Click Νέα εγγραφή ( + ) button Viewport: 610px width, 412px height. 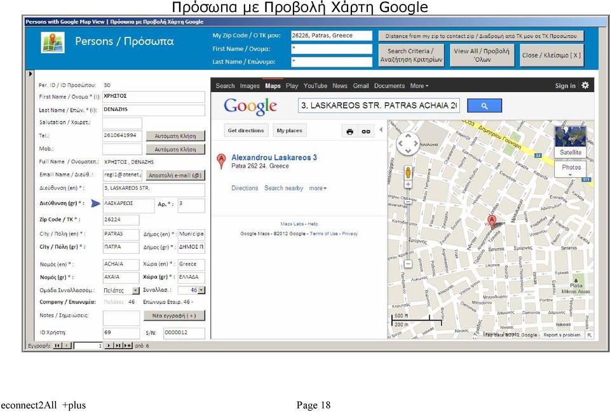(x=174, y=316)
